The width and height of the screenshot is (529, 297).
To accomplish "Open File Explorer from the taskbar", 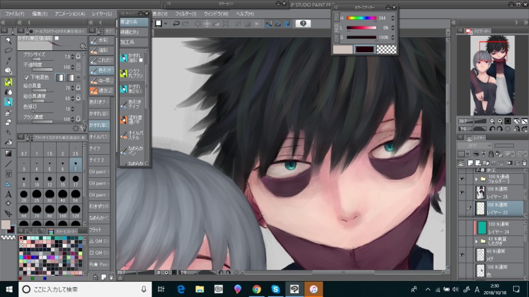I will (x=200, y=289).
